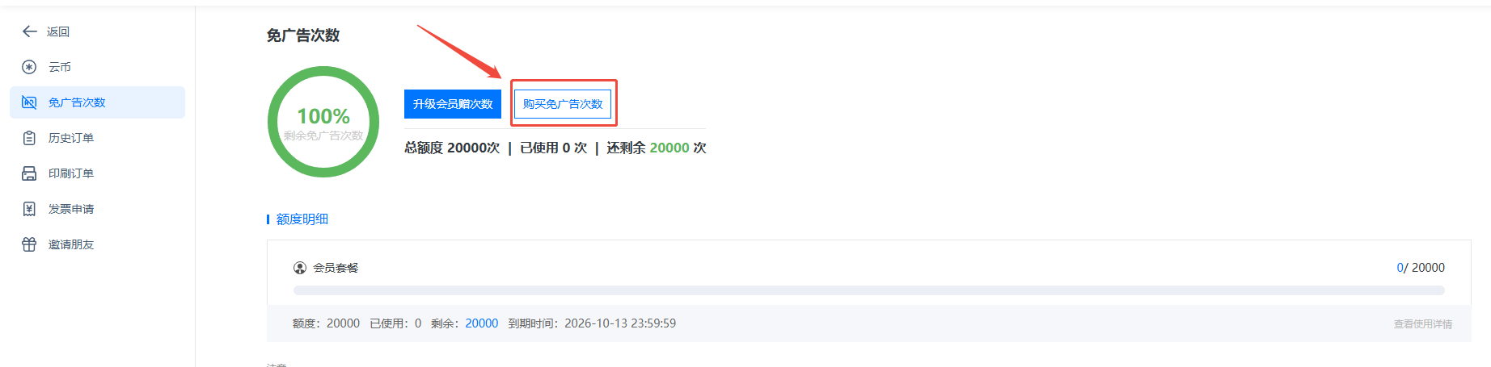Open the 云币 menu item

pos(97,67)
